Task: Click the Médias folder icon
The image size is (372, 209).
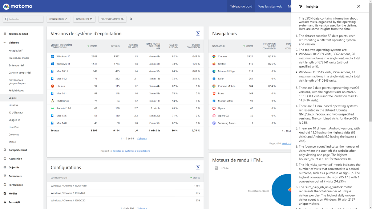Action: (x=5, y=193)
